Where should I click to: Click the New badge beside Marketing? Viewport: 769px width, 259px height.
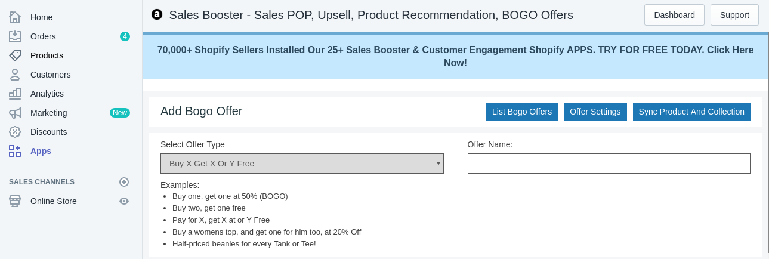pyautogui.click(x=120, y=113)
